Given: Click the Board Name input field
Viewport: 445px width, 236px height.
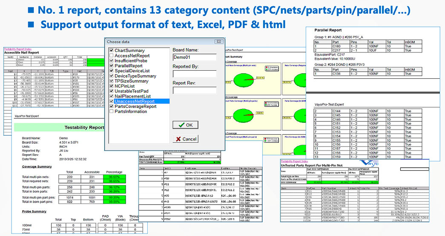Looking at the screenshot, I should pos(194,57).
